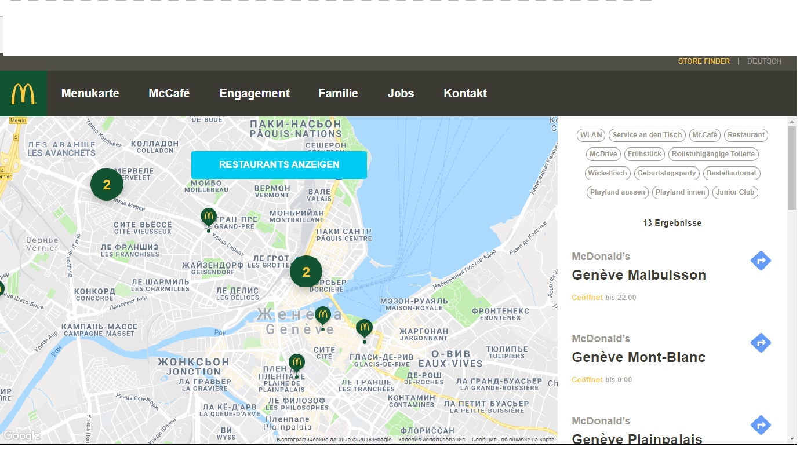800x454 pixels.
Task: Click the Restaurants anzeigen button
Action: 279,164
